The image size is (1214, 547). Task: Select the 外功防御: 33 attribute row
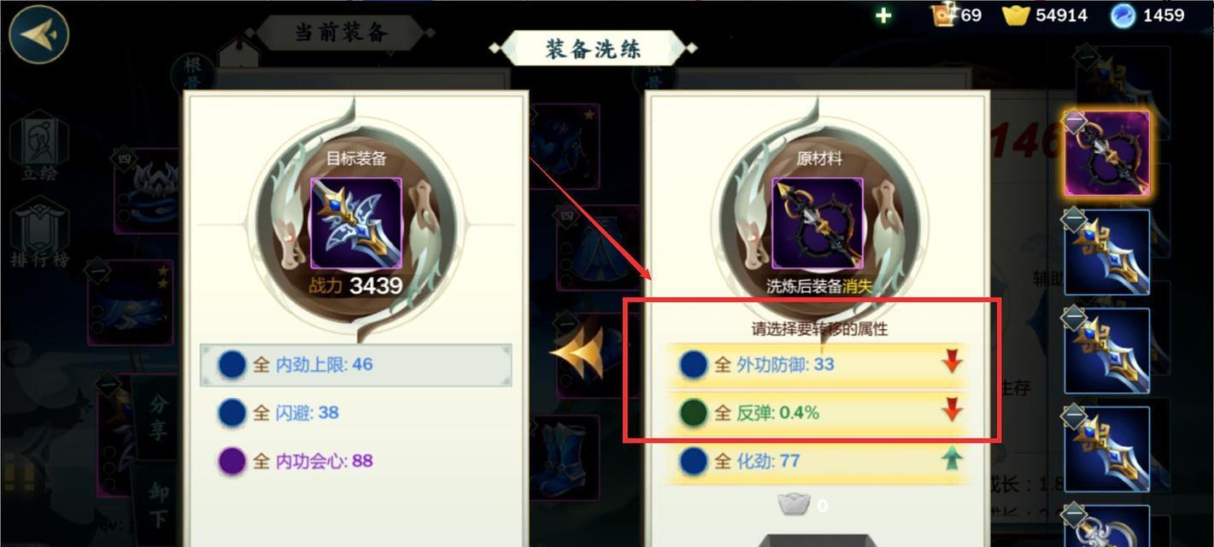(818, 364)
